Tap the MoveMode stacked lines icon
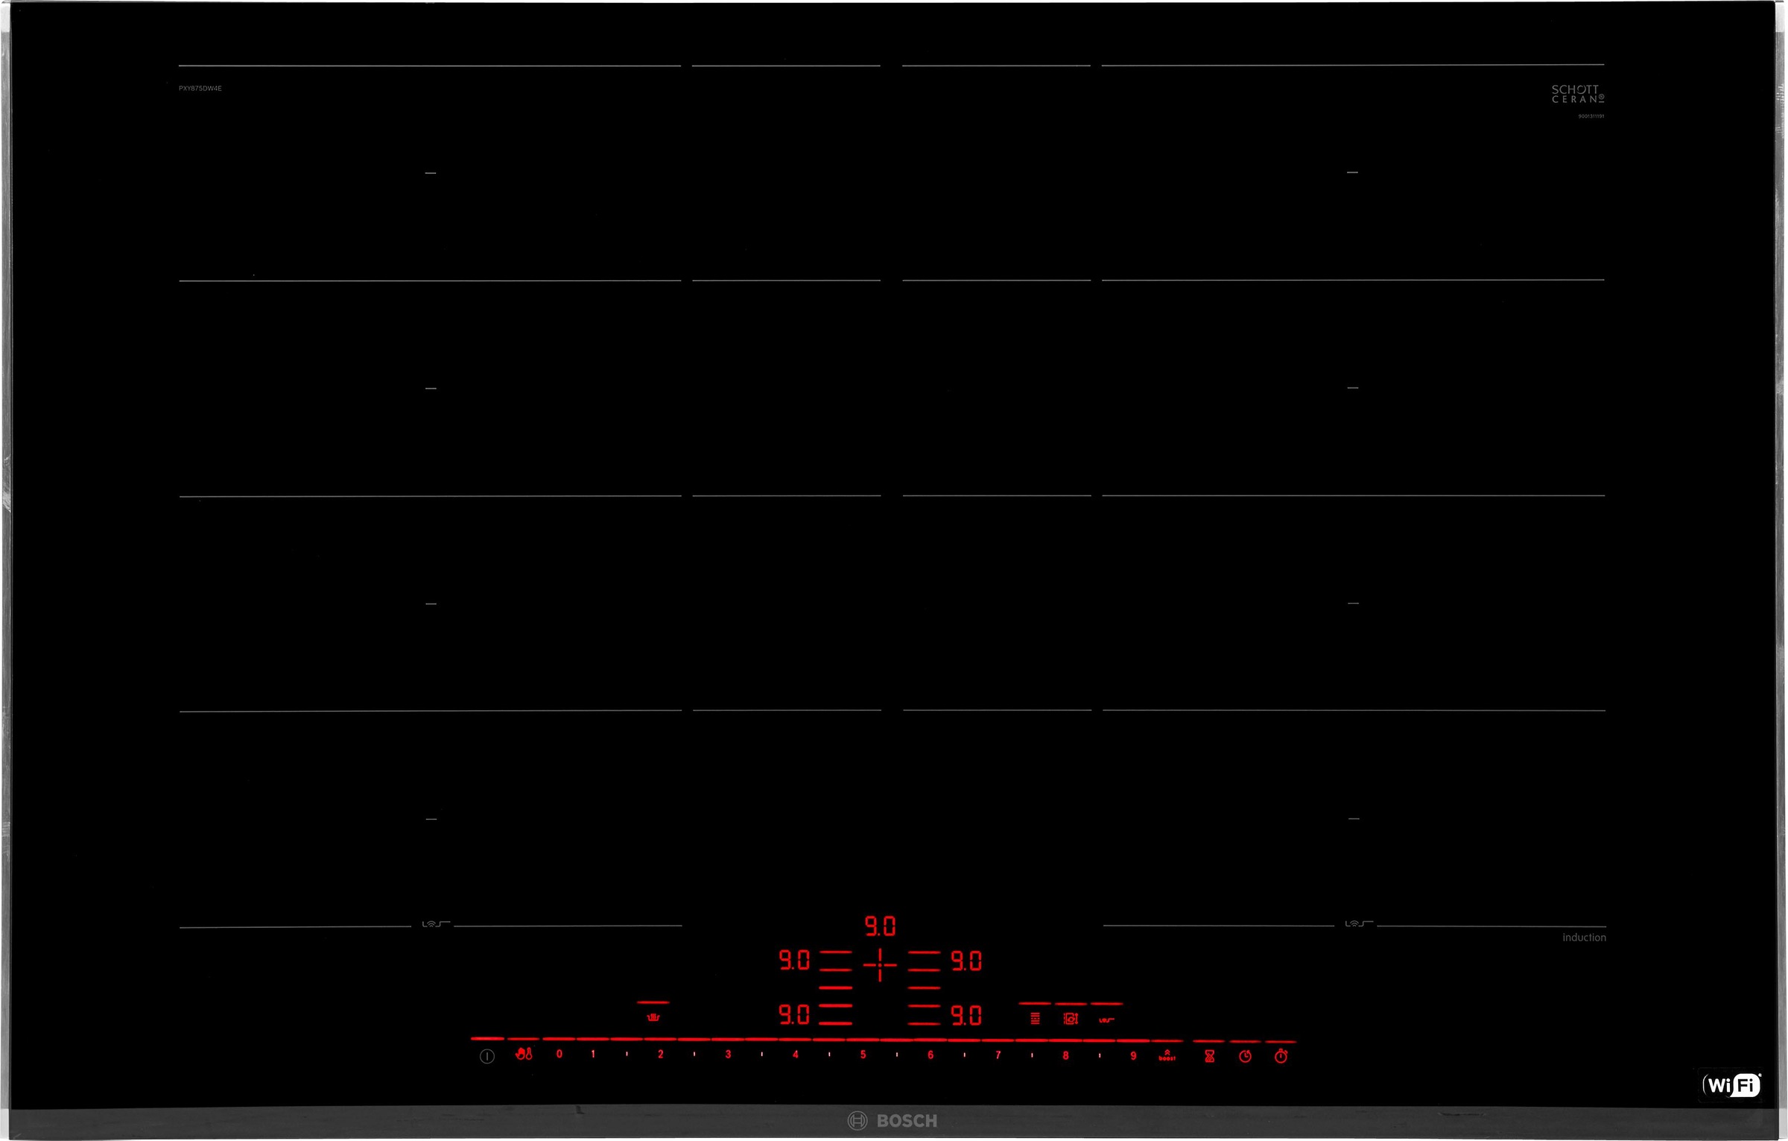The width and height of the screenshot is (1788, 1141). pyautogui.click(x=1035, y=1018)
